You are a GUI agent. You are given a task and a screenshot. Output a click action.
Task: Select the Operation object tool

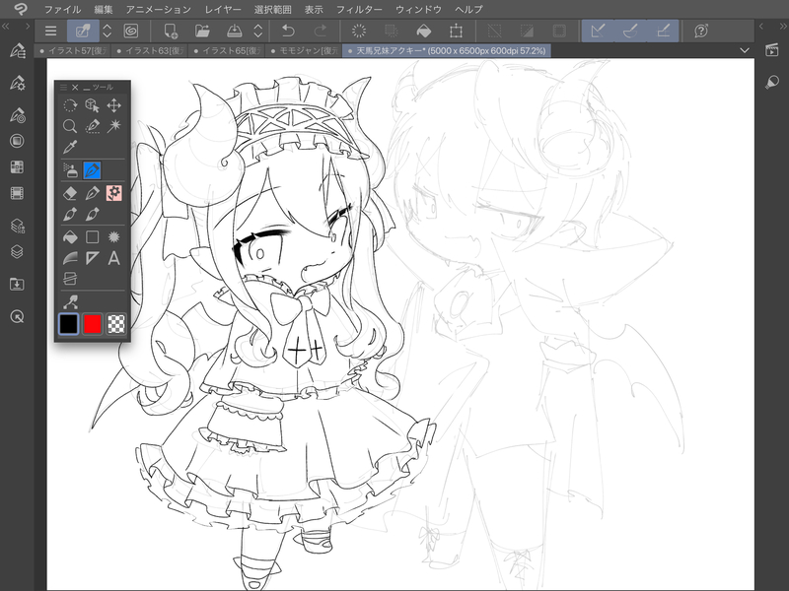[x=92, y=105]
